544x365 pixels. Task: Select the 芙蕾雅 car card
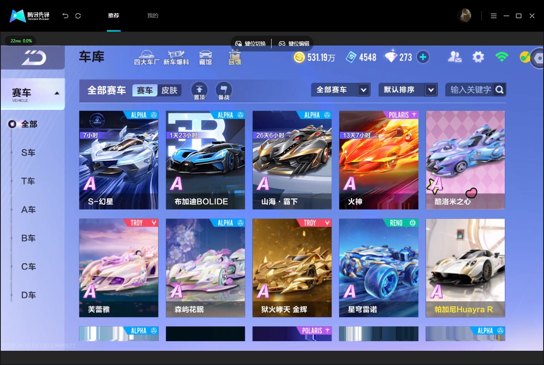click(x=119, y=268)
